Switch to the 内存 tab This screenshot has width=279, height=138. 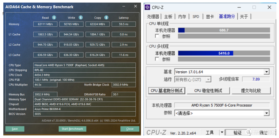(x=182, y=17)
